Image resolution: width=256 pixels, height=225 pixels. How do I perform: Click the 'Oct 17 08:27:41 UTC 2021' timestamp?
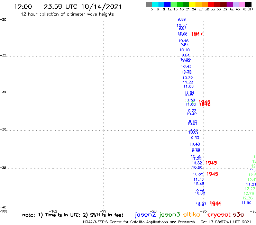pos(226,222)
